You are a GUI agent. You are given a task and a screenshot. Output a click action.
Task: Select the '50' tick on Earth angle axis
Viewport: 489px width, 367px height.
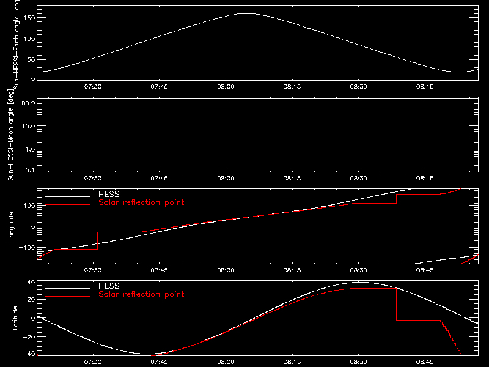tap(31, 59)
